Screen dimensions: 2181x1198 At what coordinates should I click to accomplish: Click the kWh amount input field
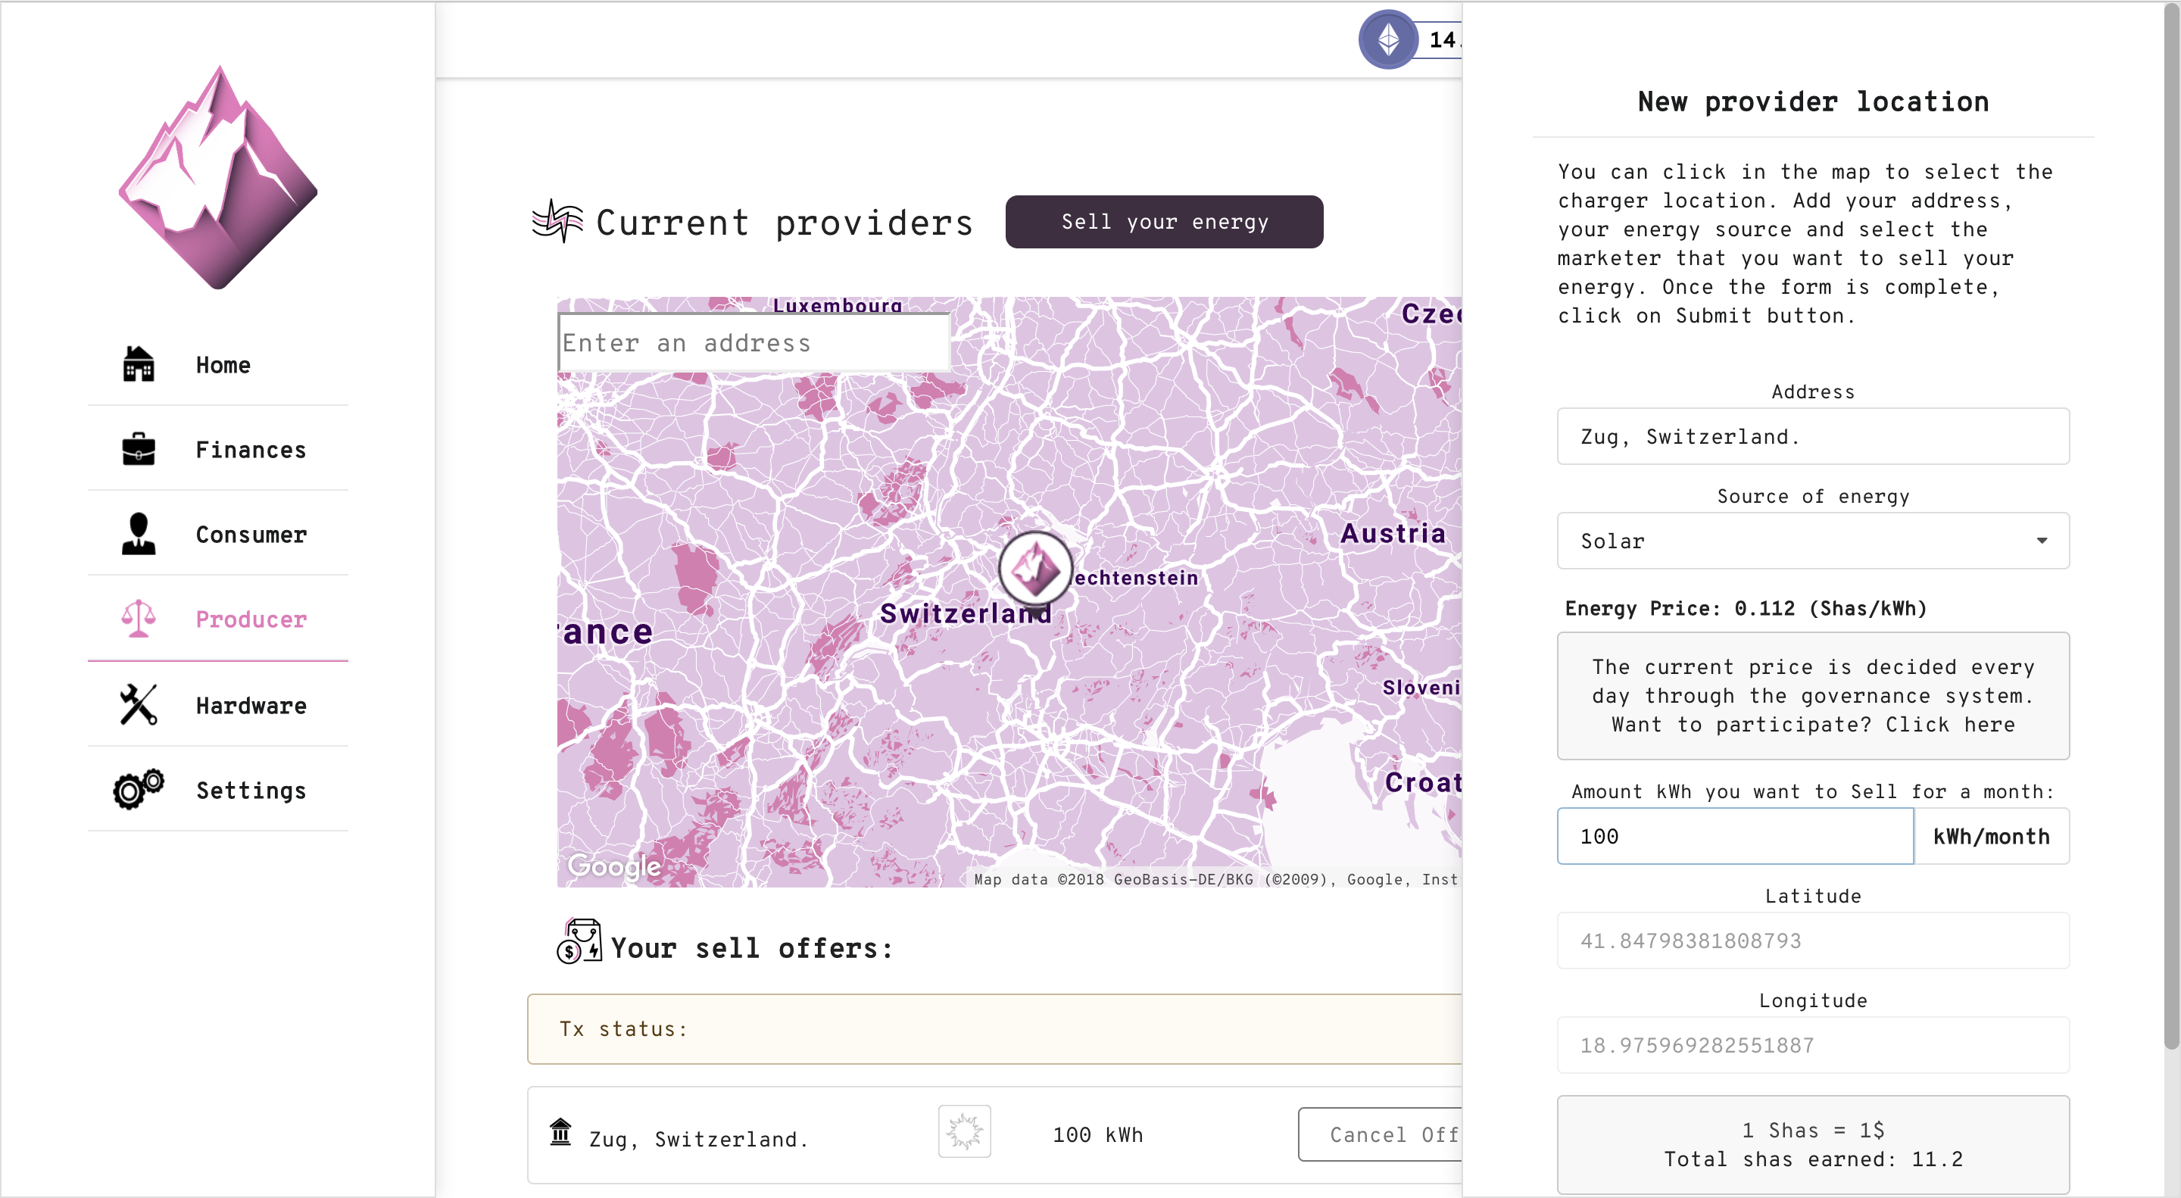click(1735, 835)
